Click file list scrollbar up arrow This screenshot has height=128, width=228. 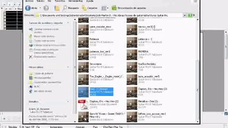pos(197,20)
